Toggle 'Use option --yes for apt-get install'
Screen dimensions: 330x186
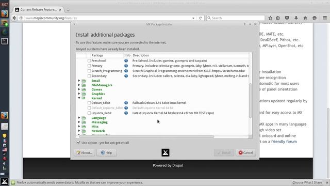(x=78, y=143)
